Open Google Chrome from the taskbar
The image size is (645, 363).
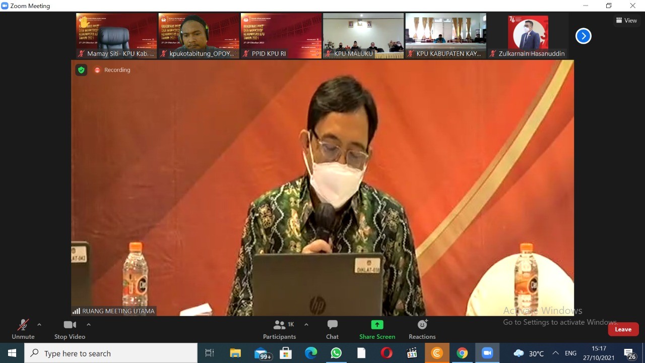(462, 353)
